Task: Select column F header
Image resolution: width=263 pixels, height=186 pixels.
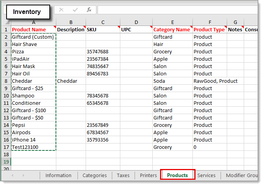Action: (210, 22)
